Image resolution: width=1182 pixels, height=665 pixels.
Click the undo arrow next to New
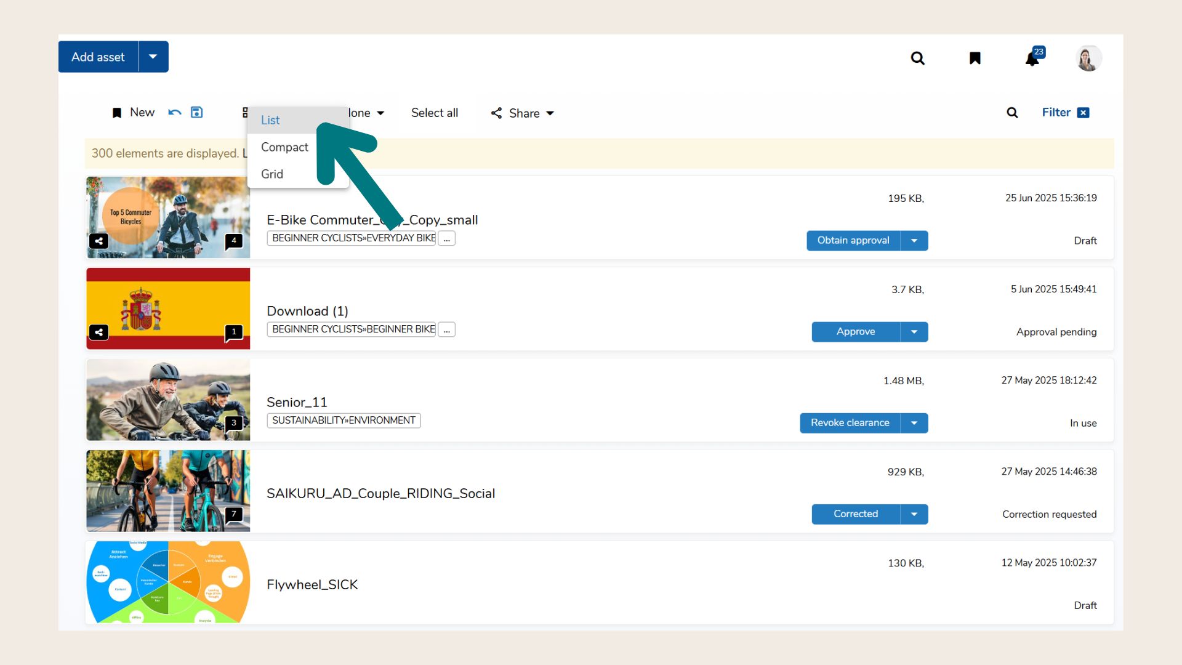(x=175, y=112)
